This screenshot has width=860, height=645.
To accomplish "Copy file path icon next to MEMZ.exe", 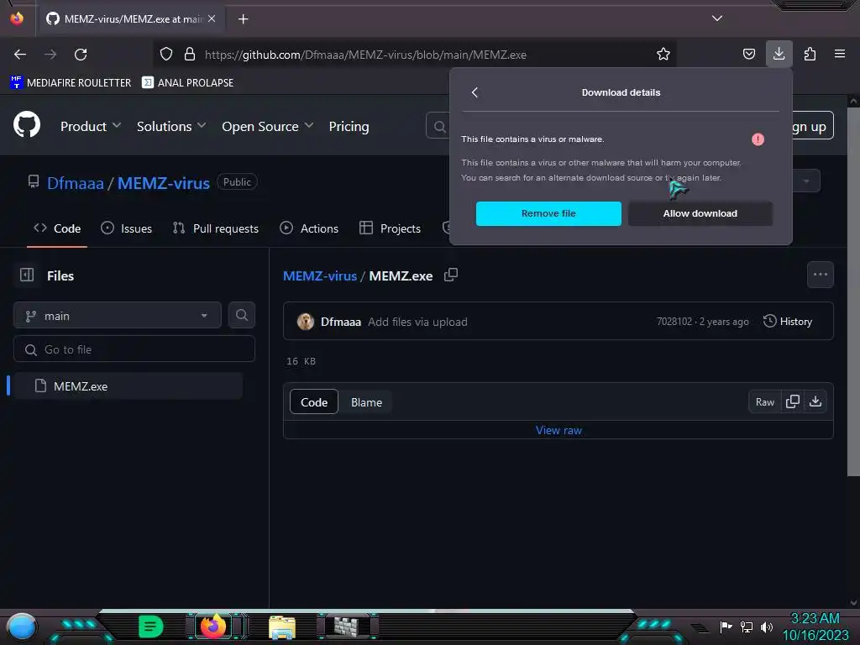I will (x=451, y=275).
